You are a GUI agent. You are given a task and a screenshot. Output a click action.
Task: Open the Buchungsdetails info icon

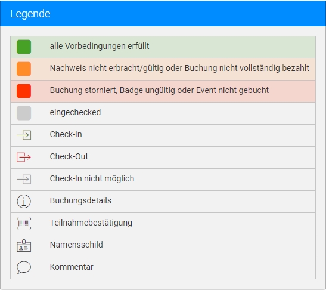24,201
